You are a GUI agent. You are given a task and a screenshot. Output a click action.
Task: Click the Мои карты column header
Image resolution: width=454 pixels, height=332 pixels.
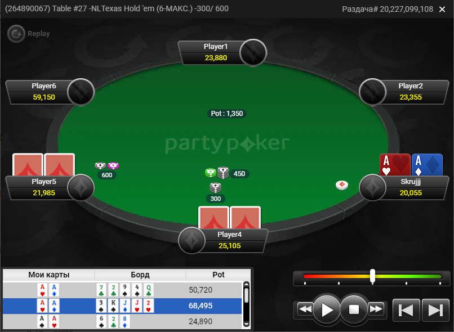[x=48, y=275]
